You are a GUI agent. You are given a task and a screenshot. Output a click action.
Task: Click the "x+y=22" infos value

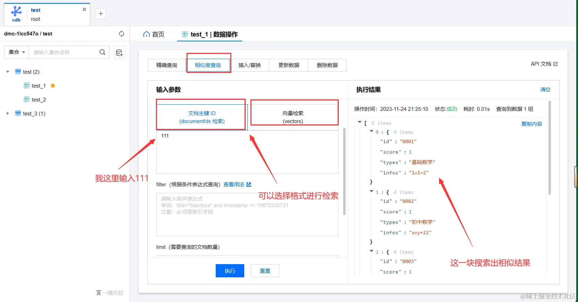tap(420, 232)
